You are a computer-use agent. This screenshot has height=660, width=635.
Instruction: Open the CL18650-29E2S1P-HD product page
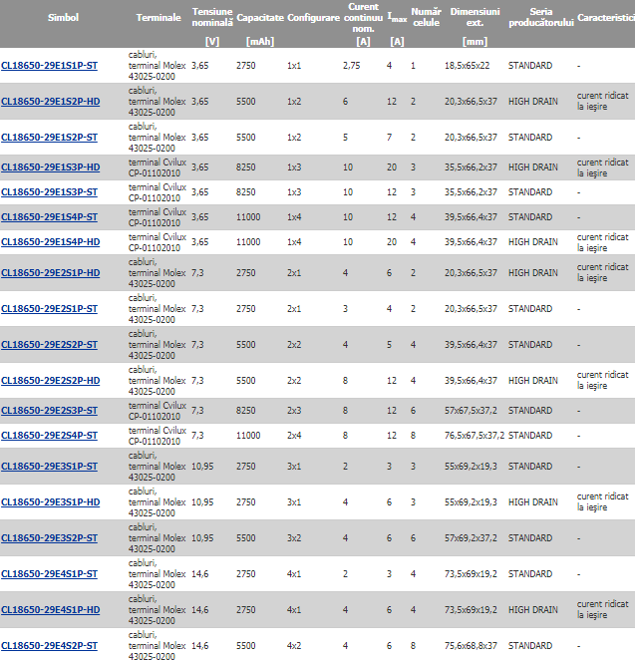click(x=50, y=272)
